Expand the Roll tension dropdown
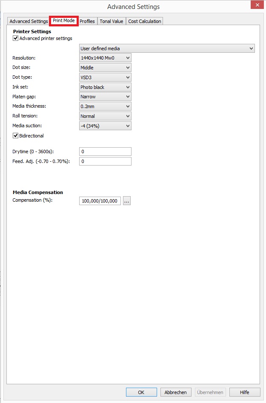This screenshot has width=266, height=403. coord(105,116)
